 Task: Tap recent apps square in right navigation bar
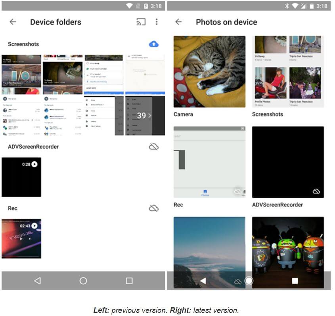point(295,281)
